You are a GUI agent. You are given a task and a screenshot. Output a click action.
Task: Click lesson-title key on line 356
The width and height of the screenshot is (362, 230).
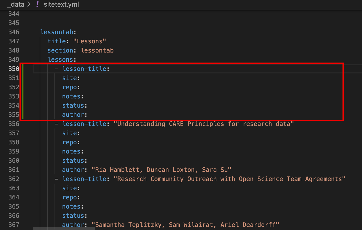(x=84, y=124)
